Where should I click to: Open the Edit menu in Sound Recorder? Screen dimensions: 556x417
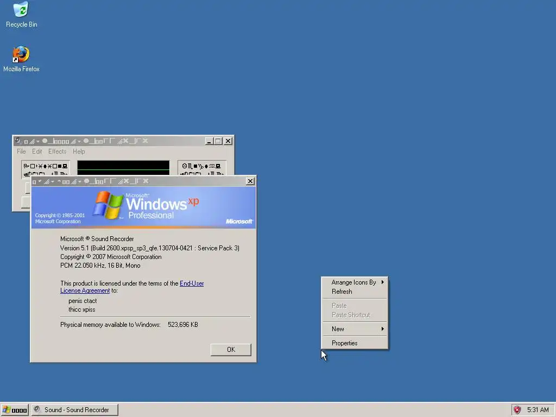(37, 151)
